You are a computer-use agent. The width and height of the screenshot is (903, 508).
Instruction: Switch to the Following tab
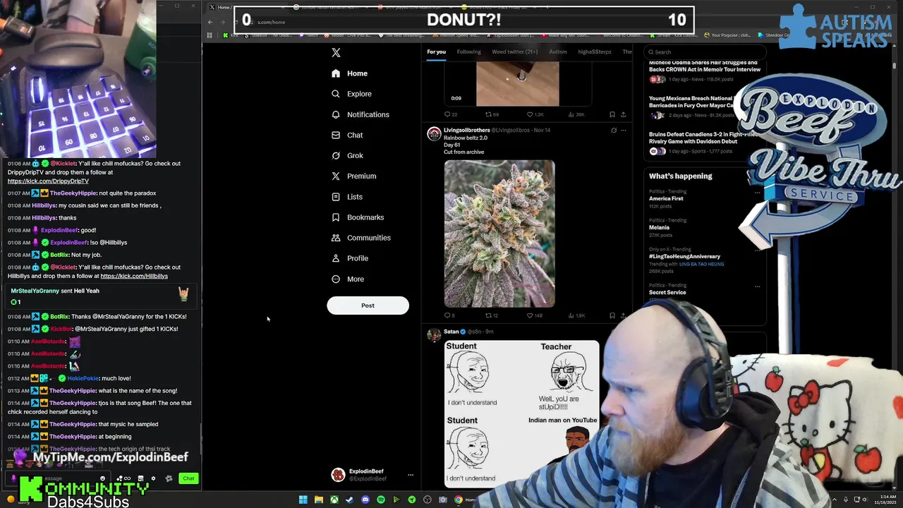[468, 52]
